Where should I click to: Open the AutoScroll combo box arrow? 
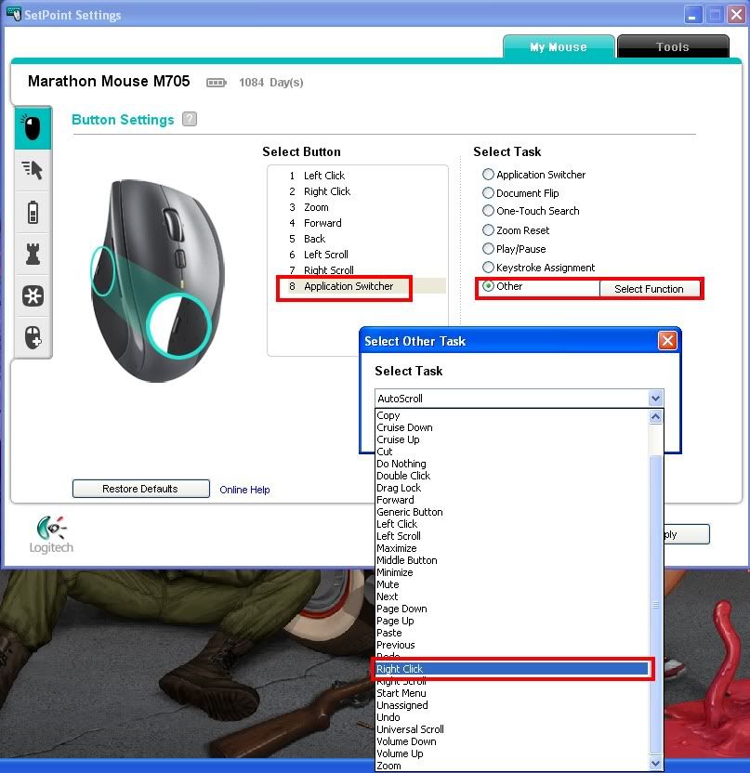tap(655, 399)
